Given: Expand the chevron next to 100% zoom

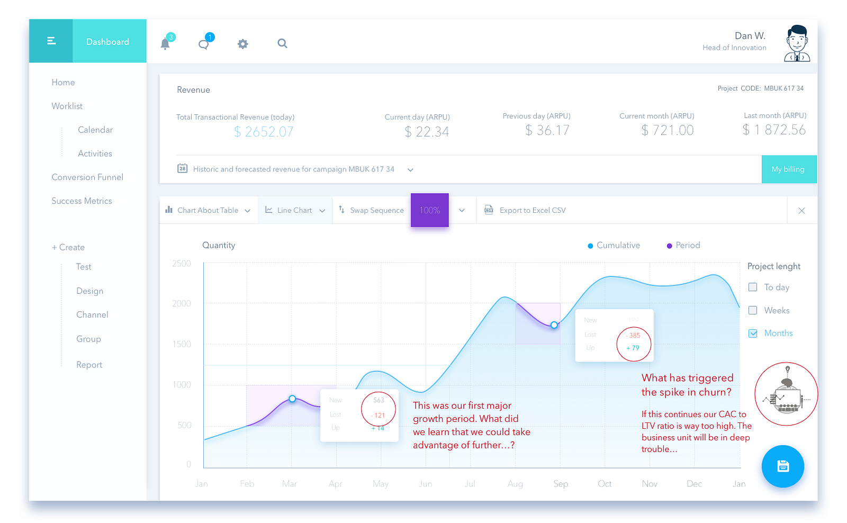Looking at the screenshot, I should [462, 210].
